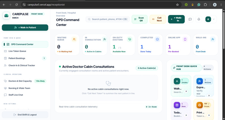Click the Patient Bookings count badge 1
The image size is (225, 120).
44,58
